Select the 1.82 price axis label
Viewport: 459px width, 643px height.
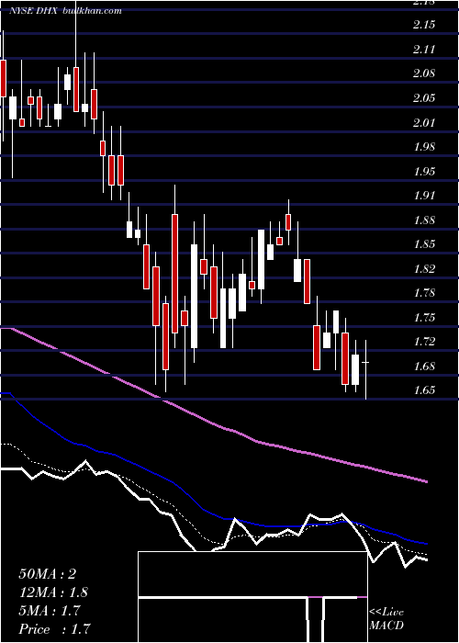pos(424,269)
